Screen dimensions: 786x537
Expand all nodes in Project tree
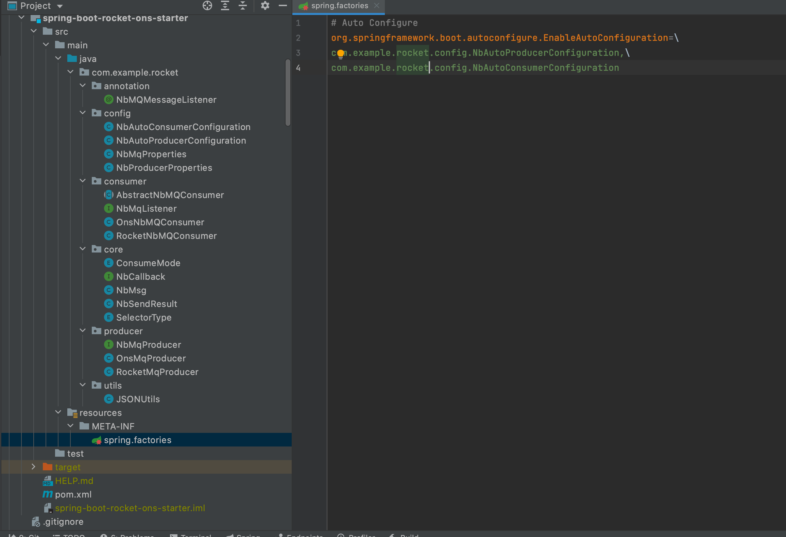tap(225, 5)
